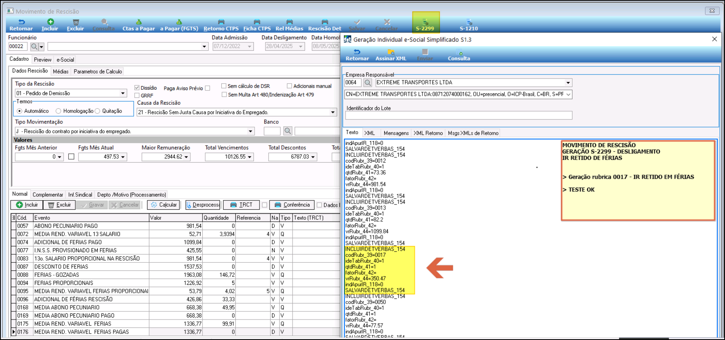Open Total Descontos value dropdown

click(313, 157)
